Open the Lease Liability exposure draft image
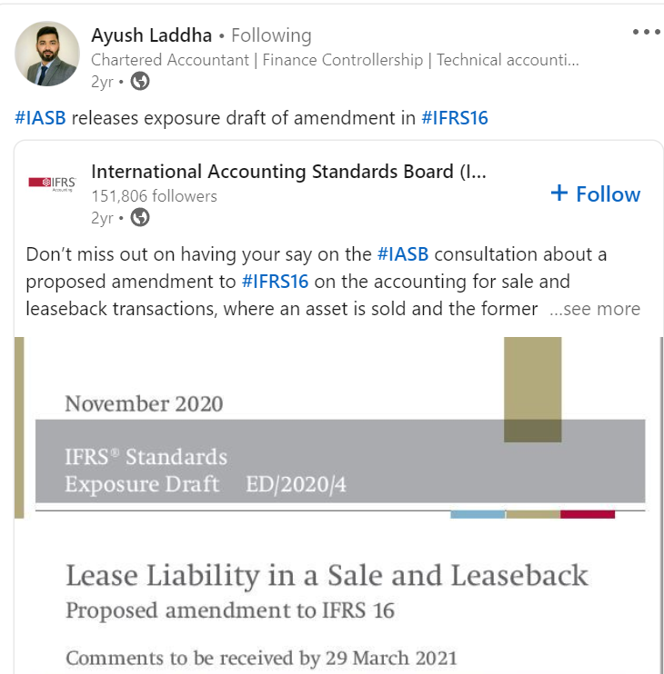 (327, 581)
